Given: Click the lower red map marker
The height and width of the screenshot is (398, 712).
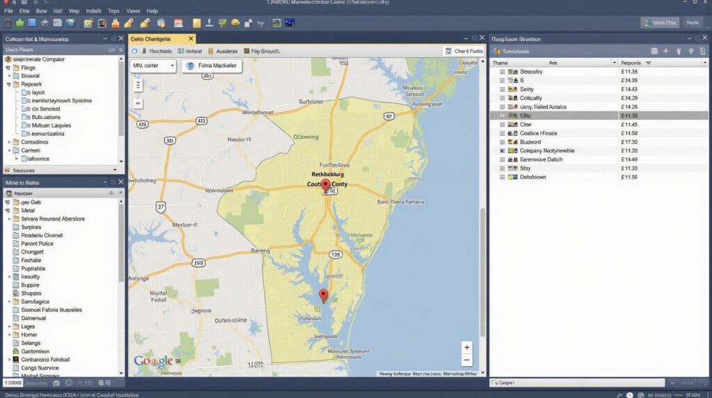Looking at the screenshot, I should pyautogui.click(x=323, y=296).
